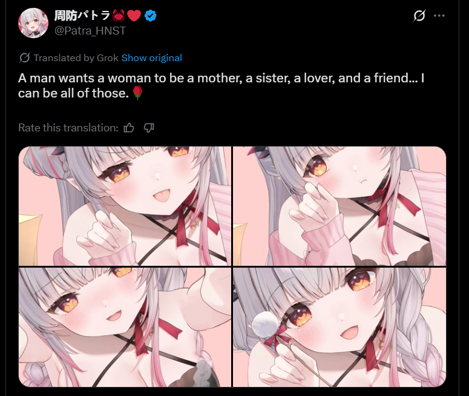The image size is (469, 396).
Task: Click the thumbs down translation rating
Action: point(149,128)
